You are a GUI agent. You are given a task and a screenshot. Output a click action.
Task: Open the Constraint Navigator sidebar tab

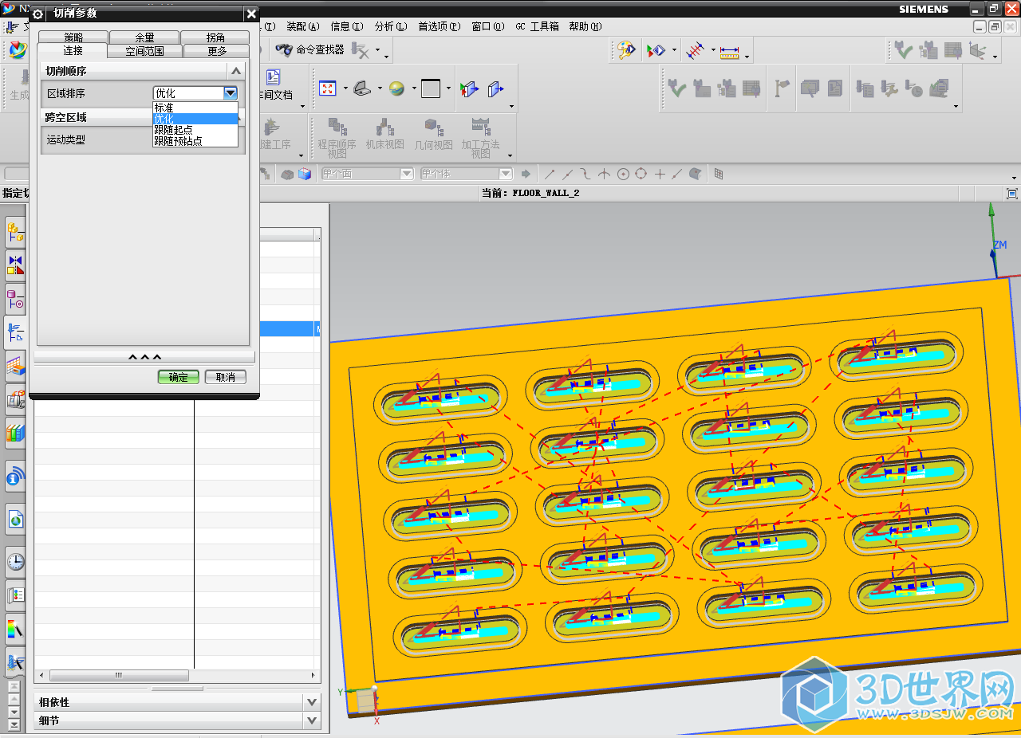pos(15,265)
